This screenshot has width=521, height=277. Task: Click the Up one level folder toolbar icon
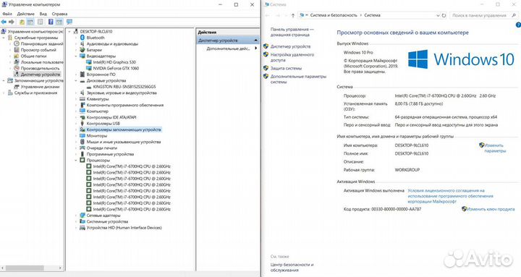click(22, 22)
